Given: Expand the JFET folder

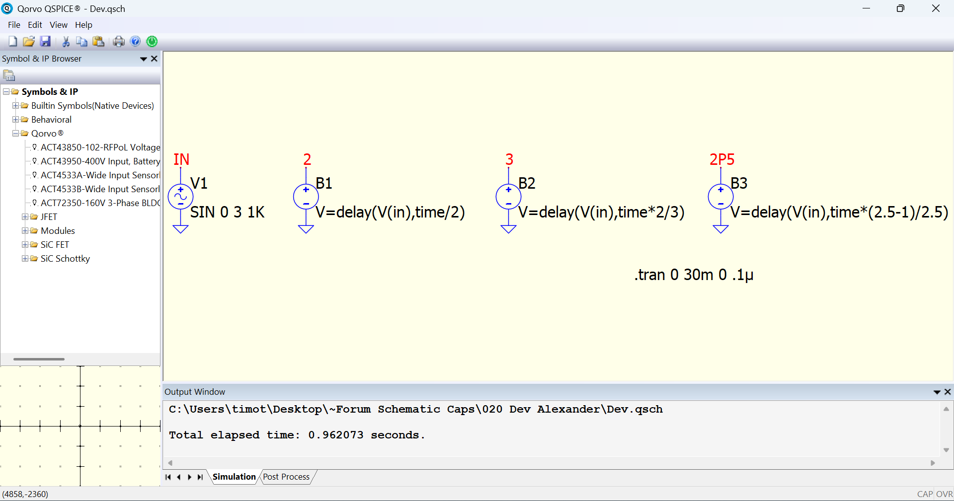Looking at the screenshot, I should [25, 217].
